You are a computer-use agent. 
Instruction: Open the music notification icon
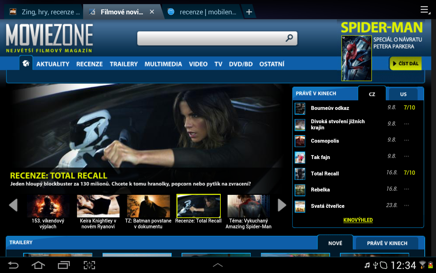367,265
